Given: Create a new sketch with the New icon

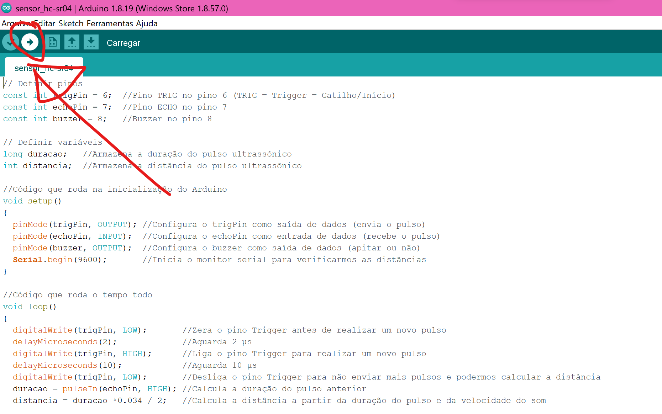Looking at the screenshot, I should (x=53, y=42).
